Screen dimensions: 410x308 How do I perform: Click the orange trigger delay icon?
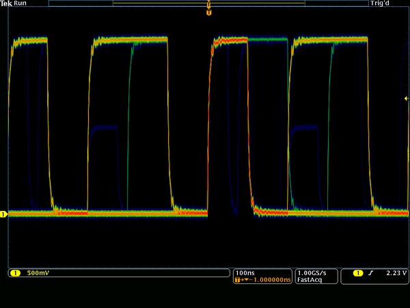tap(238, 280)
